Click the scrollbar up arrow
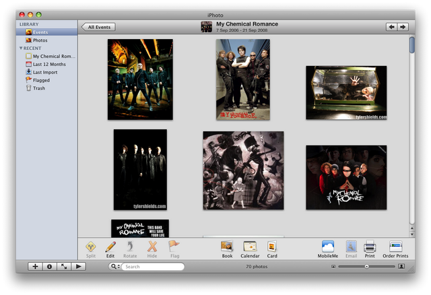The image size is (431, 295). point(411,228)
